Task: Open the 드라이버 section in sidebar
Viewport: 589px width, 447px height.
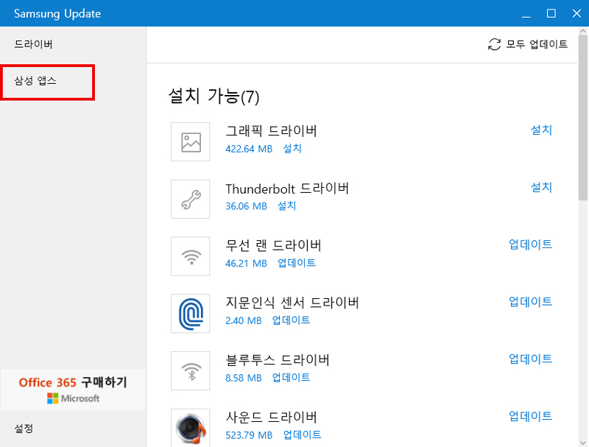Action: 33,44
